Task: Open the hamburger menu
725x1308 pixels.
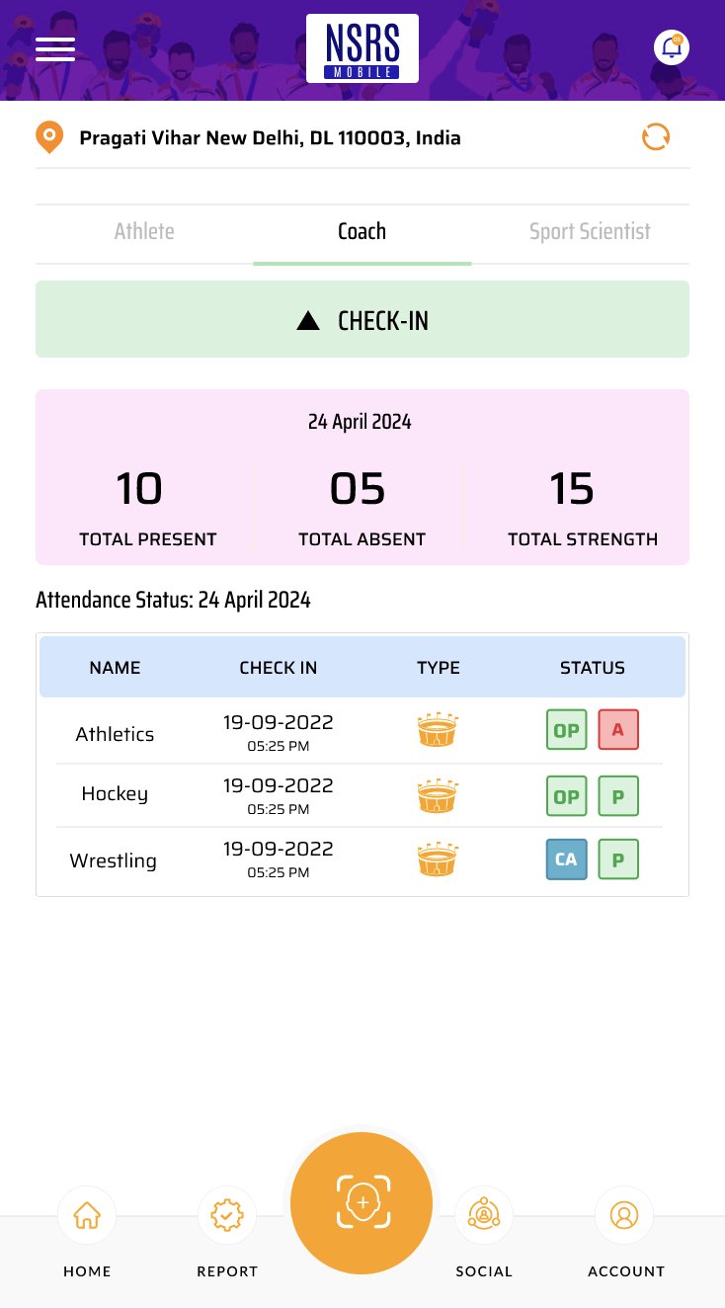Action: pos(55,48)
